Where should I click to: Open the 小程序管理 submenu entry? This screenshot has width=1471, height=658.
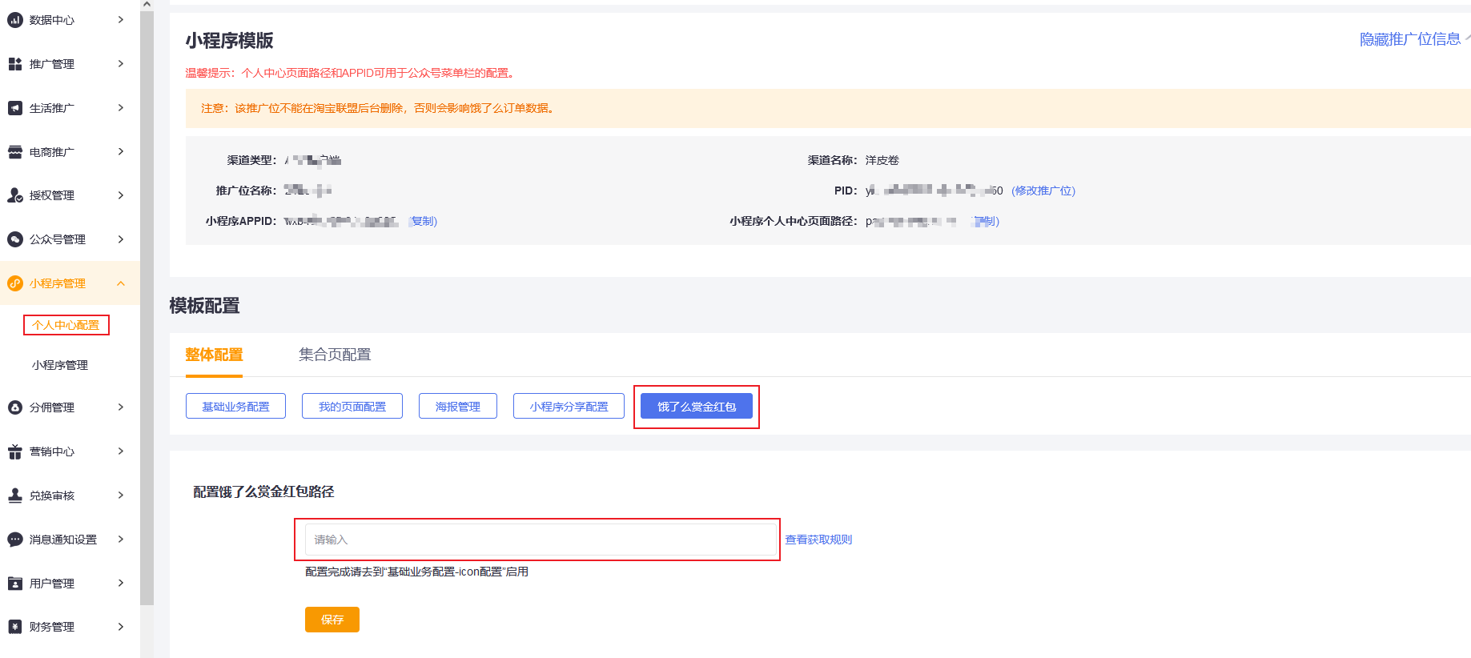click(x=60, y=365)
